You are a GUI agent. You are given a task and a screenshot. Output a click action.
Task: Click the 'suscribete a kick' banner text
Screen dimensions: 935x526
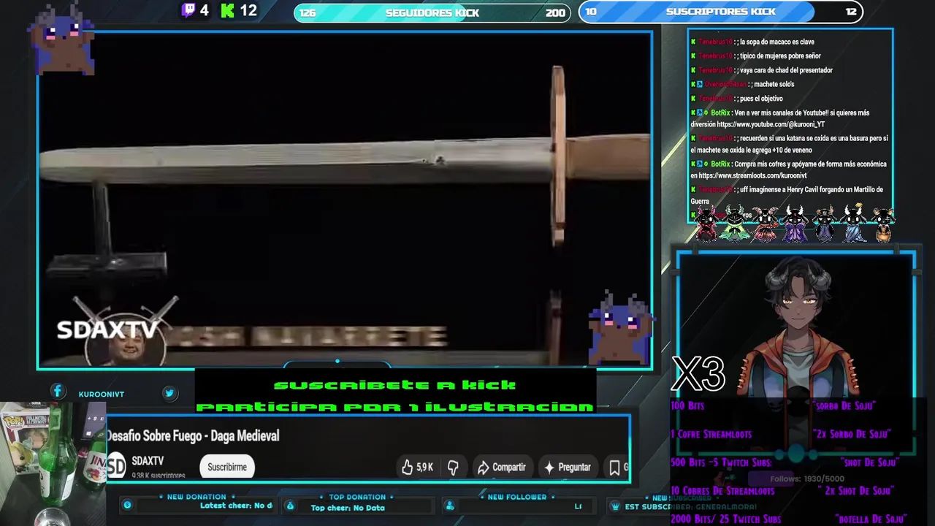(395, 385)
